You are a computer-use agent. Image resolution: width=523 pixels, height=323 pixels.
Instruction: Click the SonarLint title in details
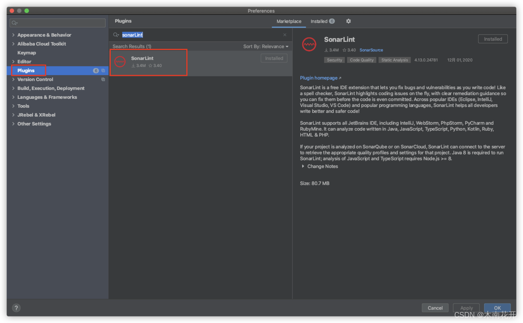[340, 40]
